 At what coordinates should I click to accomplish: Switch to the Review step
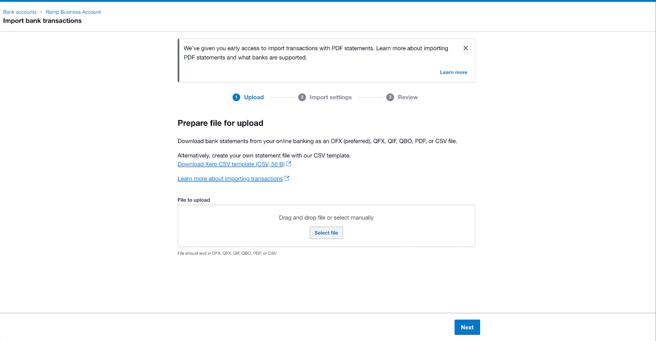[x=408, y=97]
